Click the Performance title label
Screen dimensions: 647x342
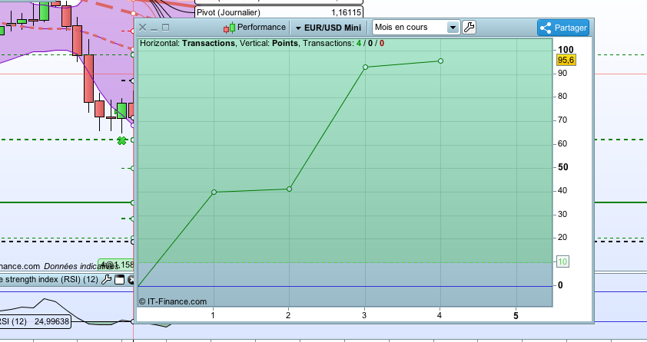(261, 27)
